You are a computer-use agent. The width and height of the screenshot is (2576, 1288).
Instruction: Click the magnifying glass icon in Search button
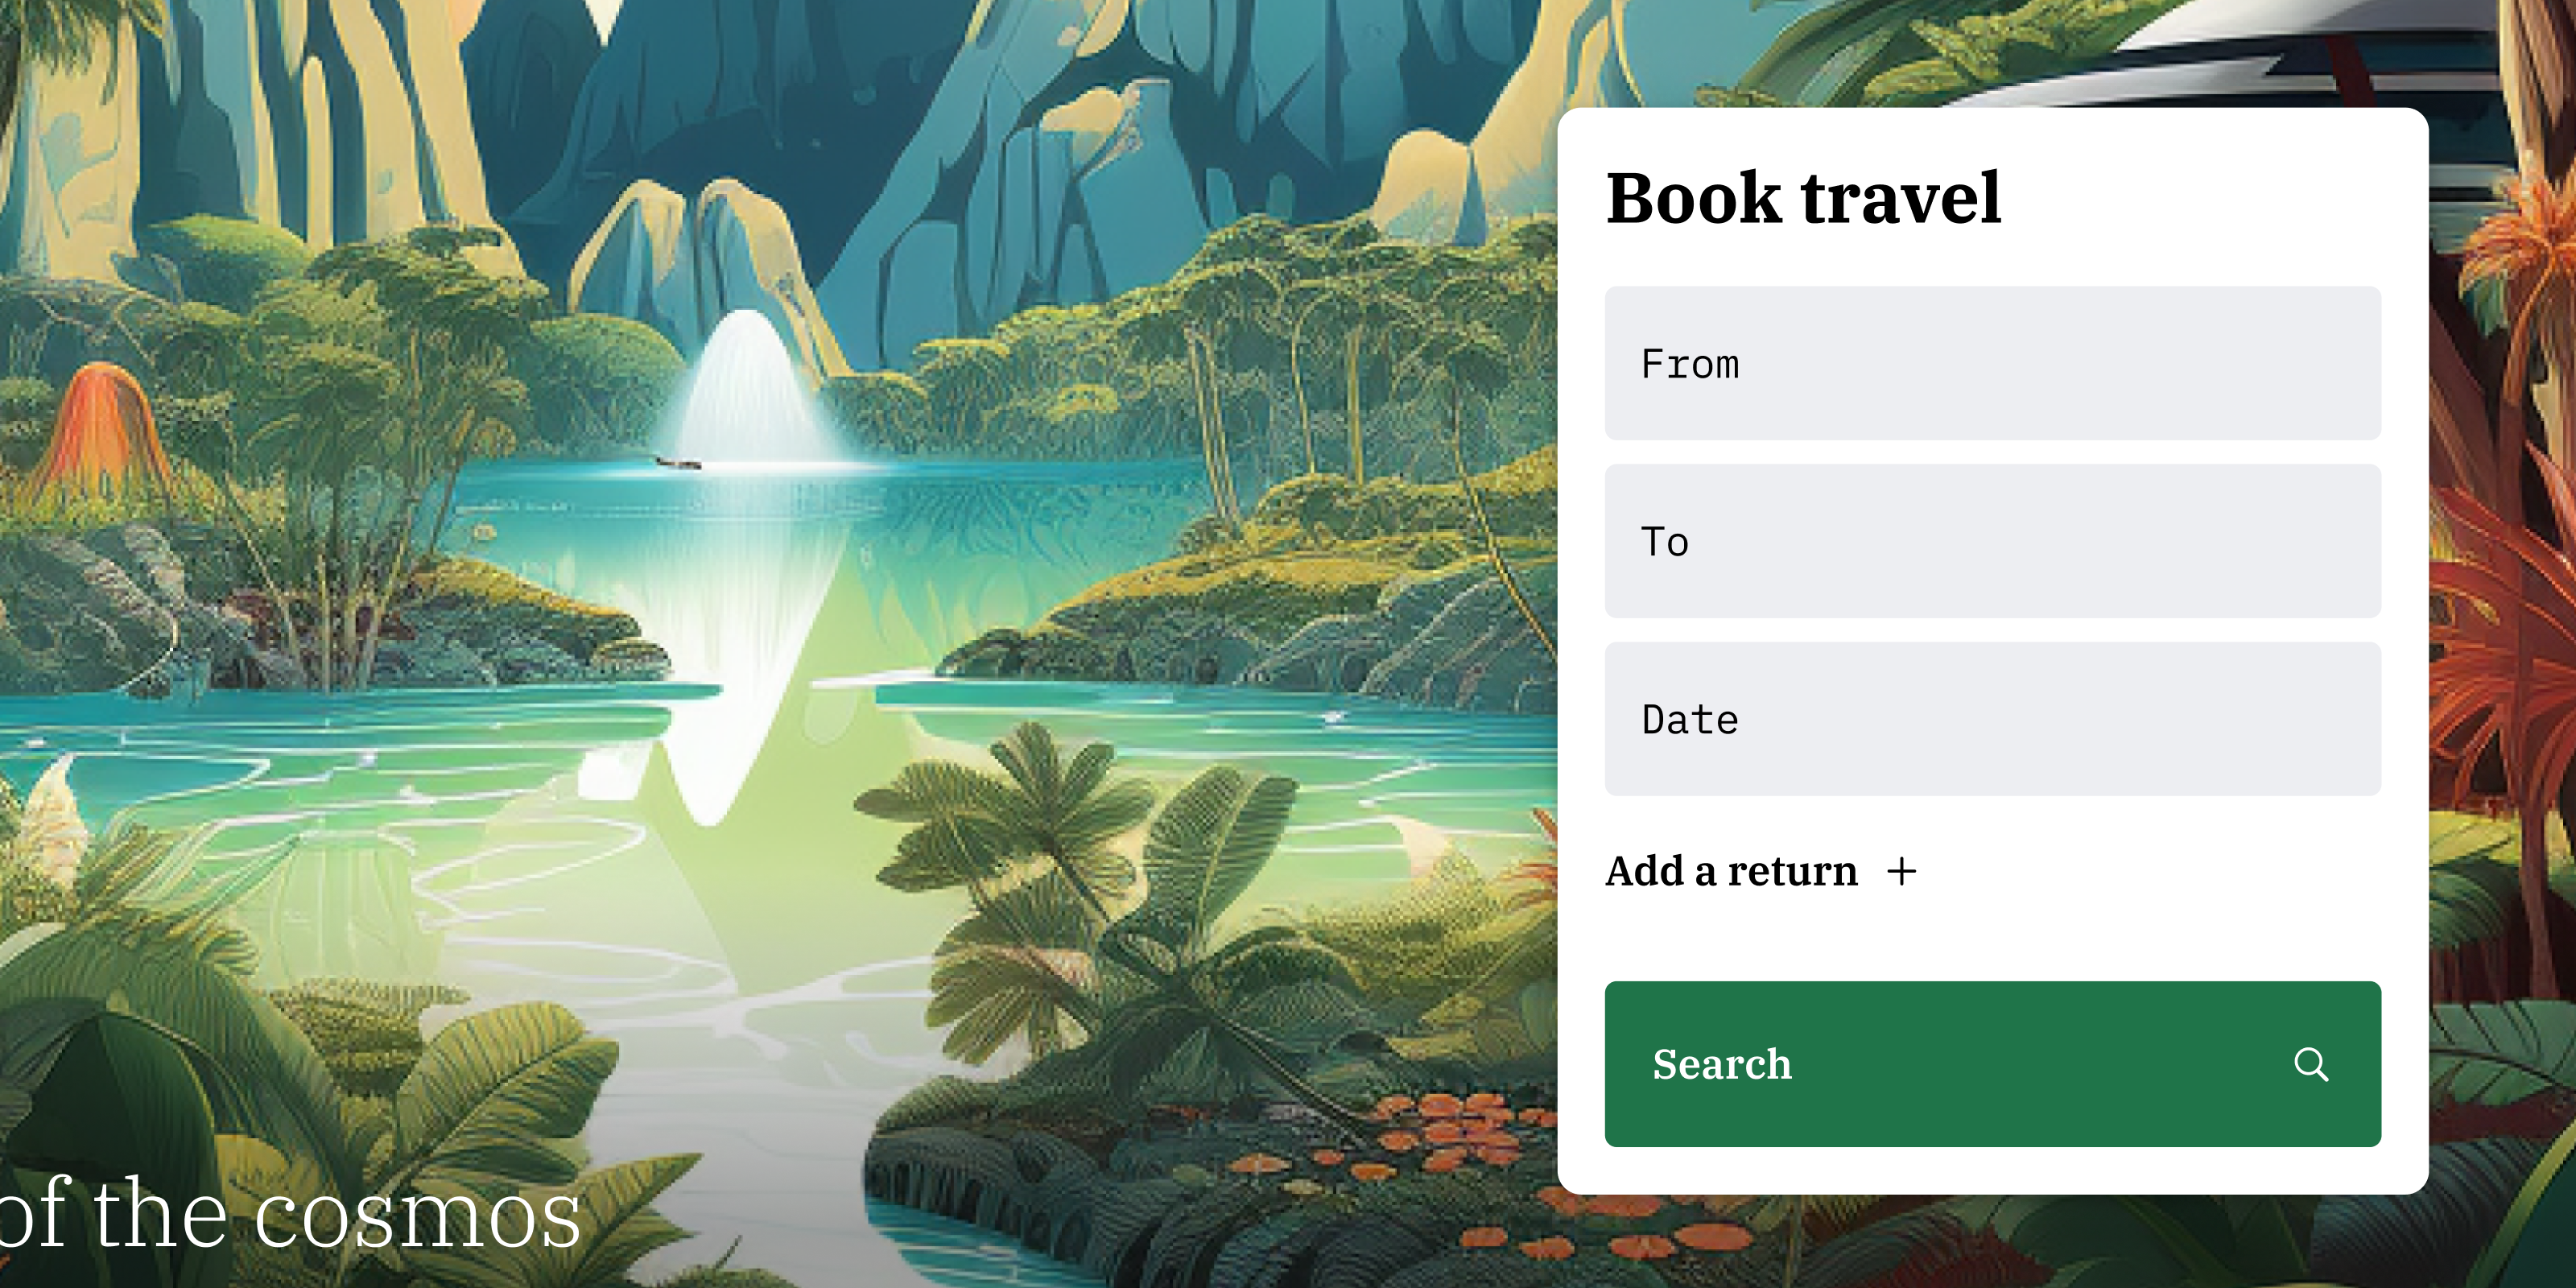2310,1064
